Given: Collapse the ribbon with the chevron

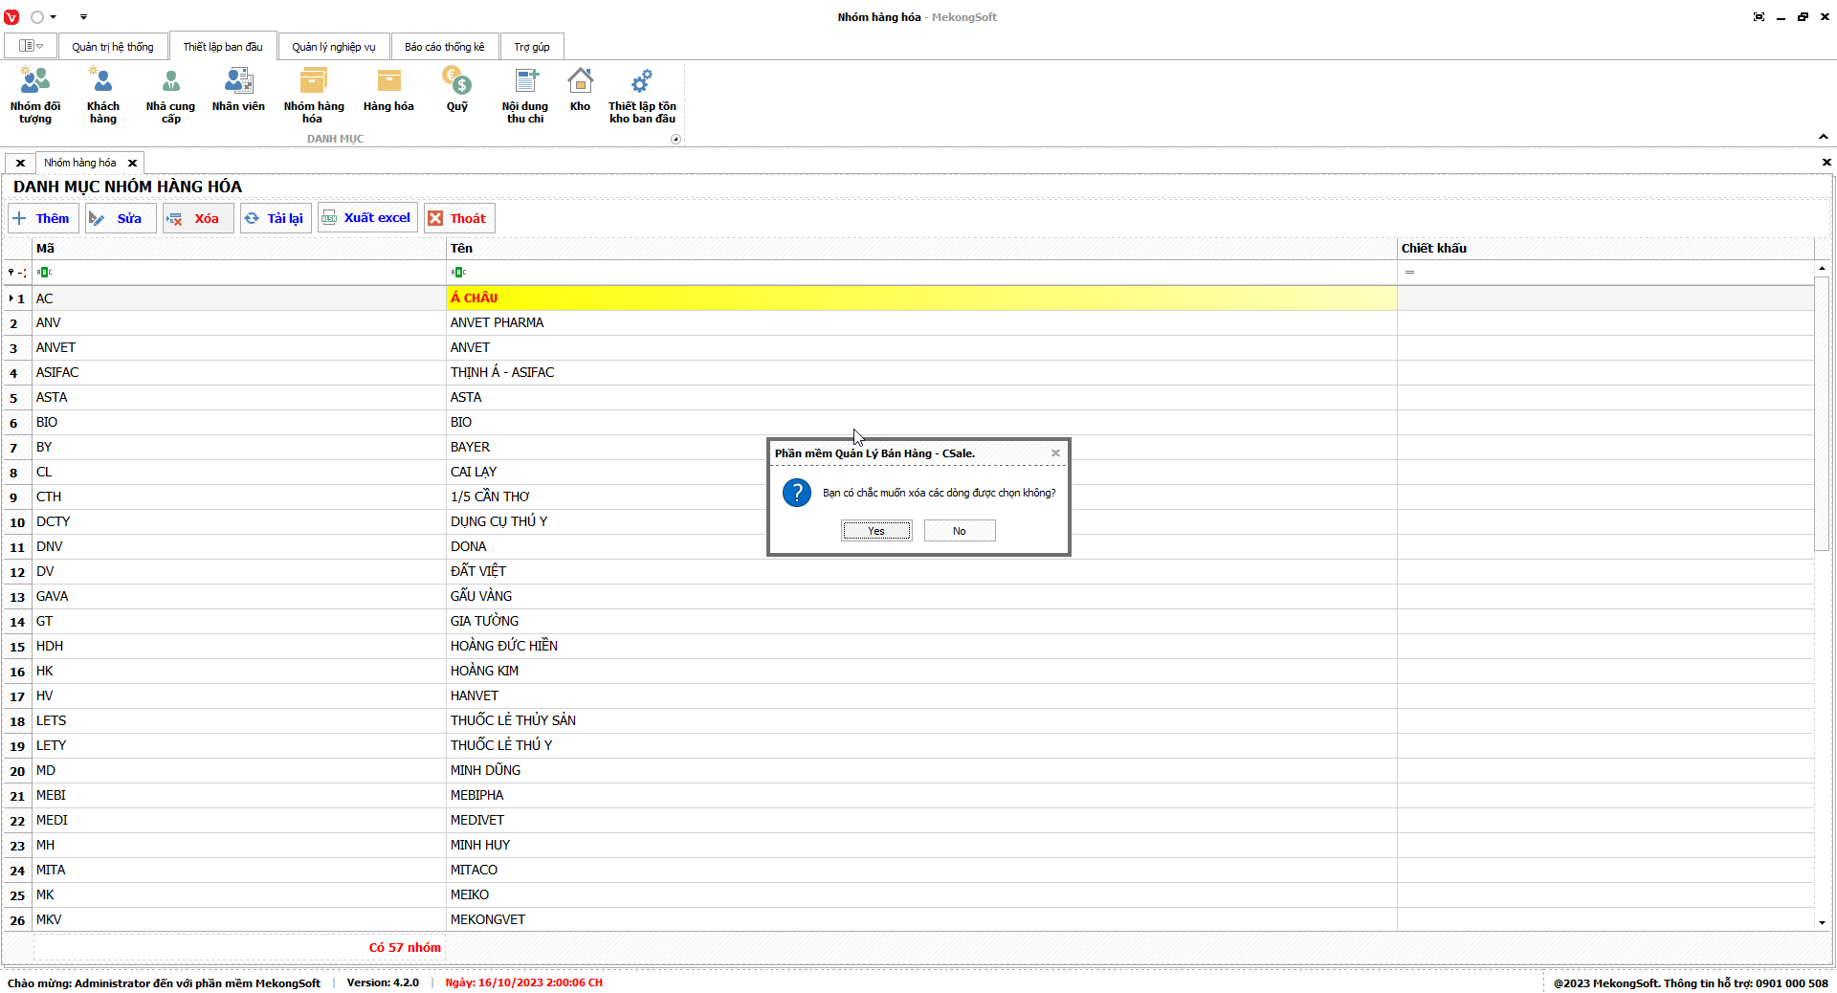Looking at the screenshot, I should pos(1823,137).
